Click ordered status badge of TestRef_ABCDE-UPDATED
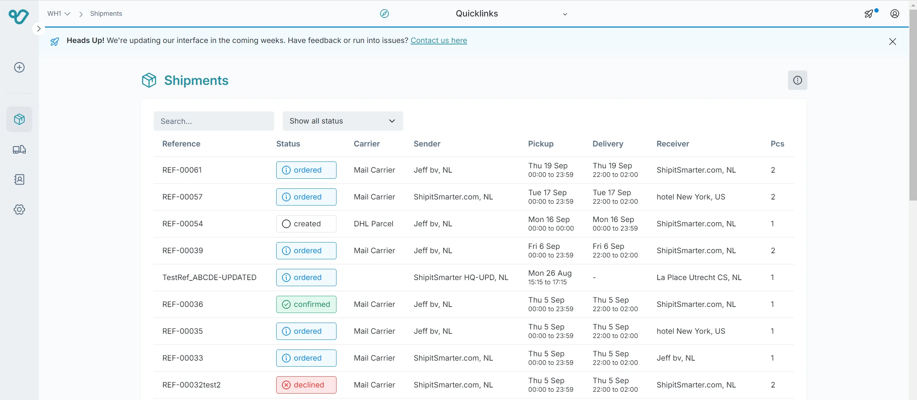 coord(306,278)
